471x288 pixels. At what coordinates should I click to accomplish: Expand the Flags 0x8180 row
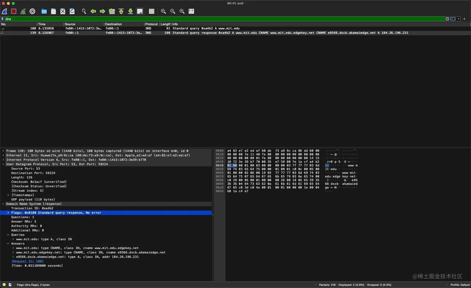pyautogui.click(x=8, y=213)
